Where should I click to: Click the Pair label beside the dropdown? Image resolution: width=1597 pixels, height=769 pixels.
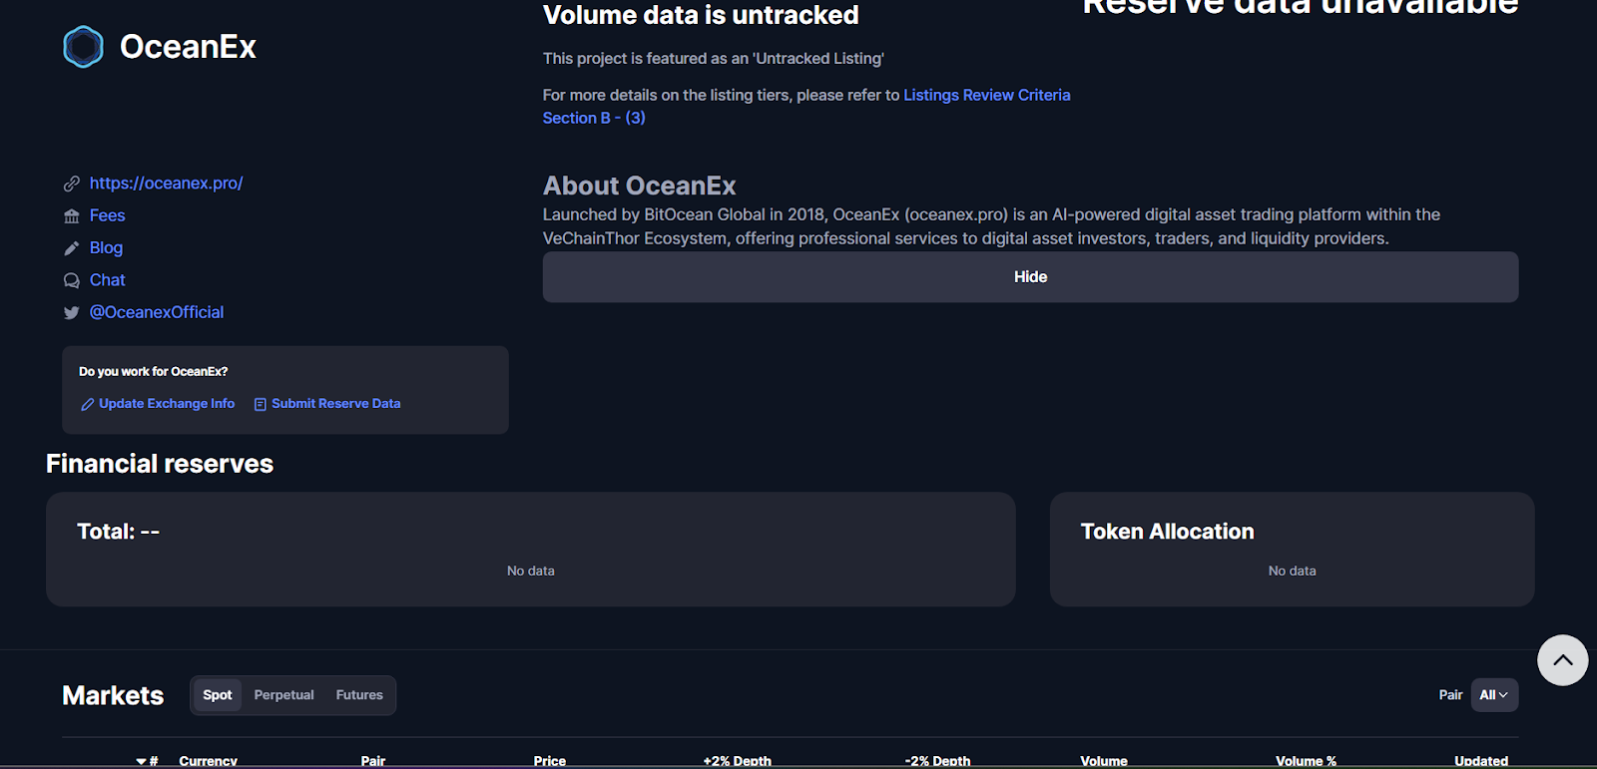[x=1450, y=695]
